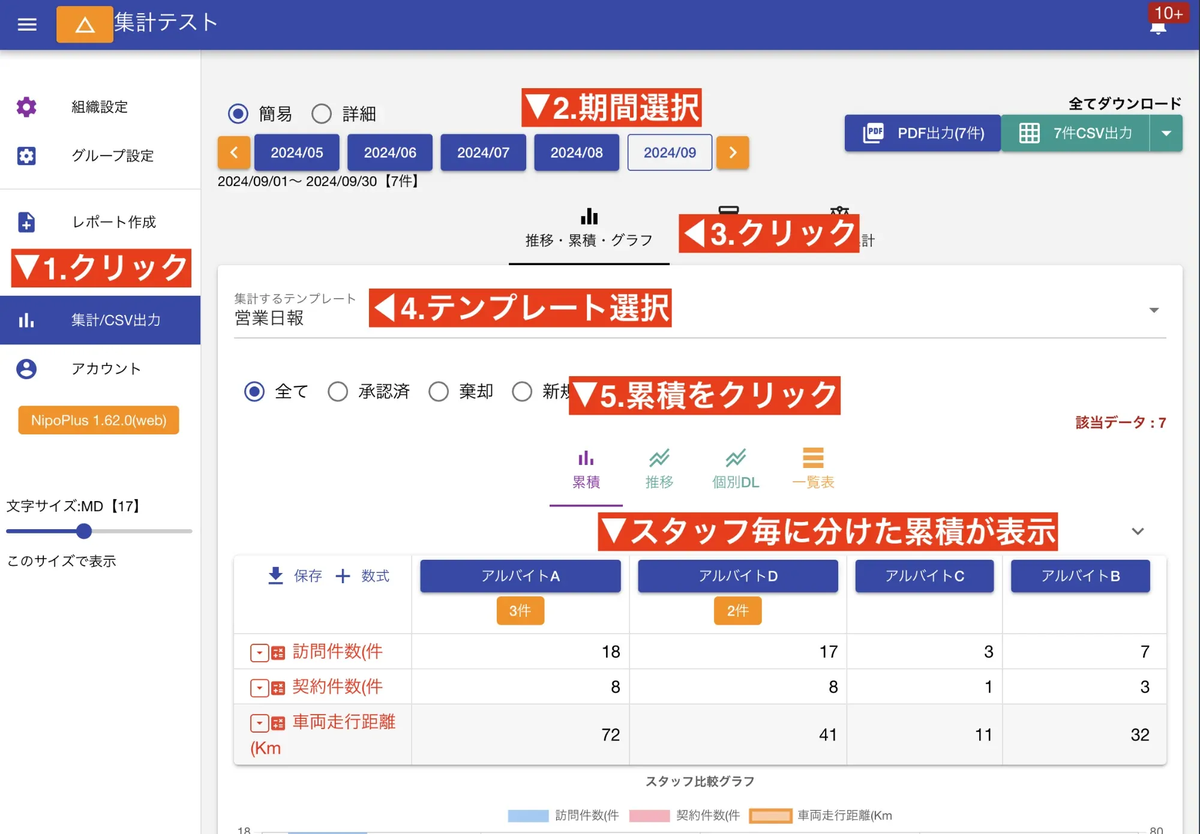Select the 詳細 radio button
Viewport: 1200px width, 834px height.
coord(322,113)
